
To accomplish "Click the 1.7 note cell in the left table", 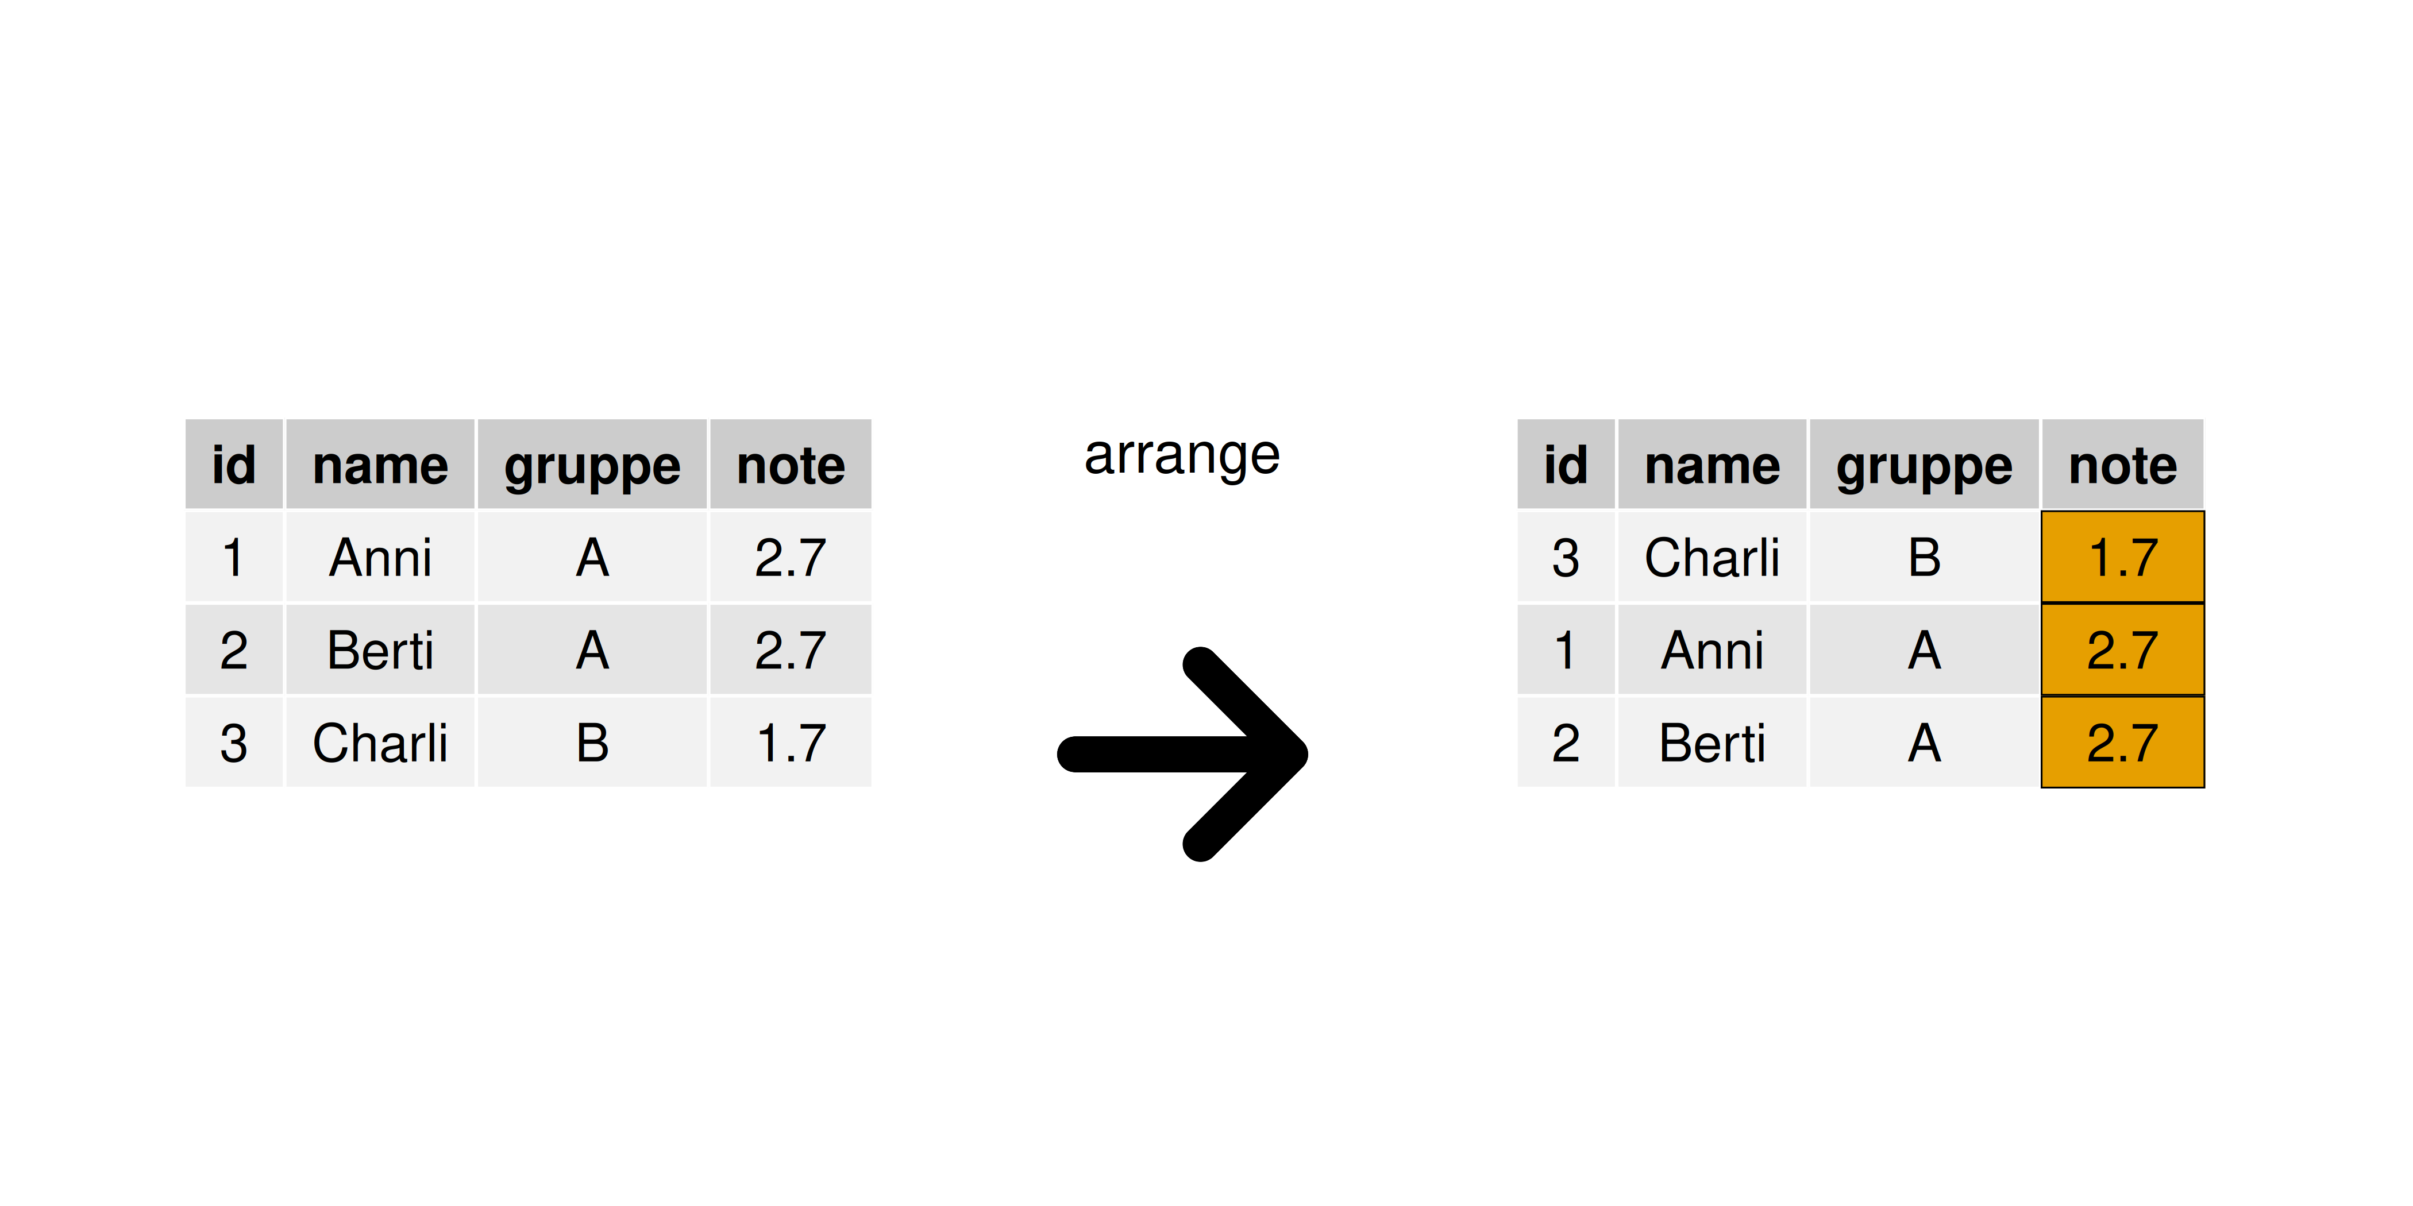I will tap(791, 743).
